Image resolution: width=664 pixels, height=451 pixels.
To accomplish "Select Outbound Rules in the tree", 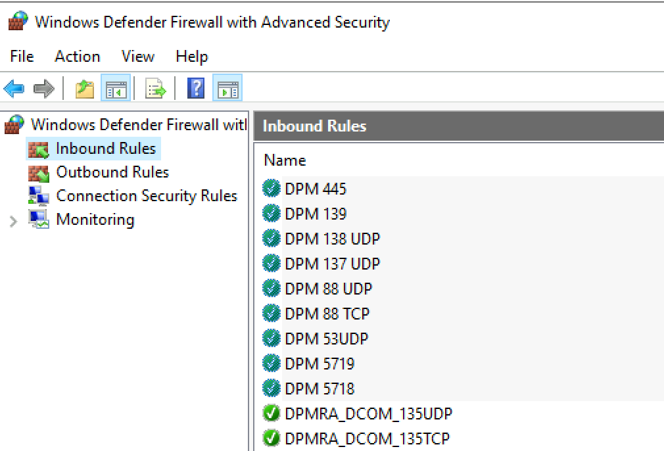I will tap(112, 172).
